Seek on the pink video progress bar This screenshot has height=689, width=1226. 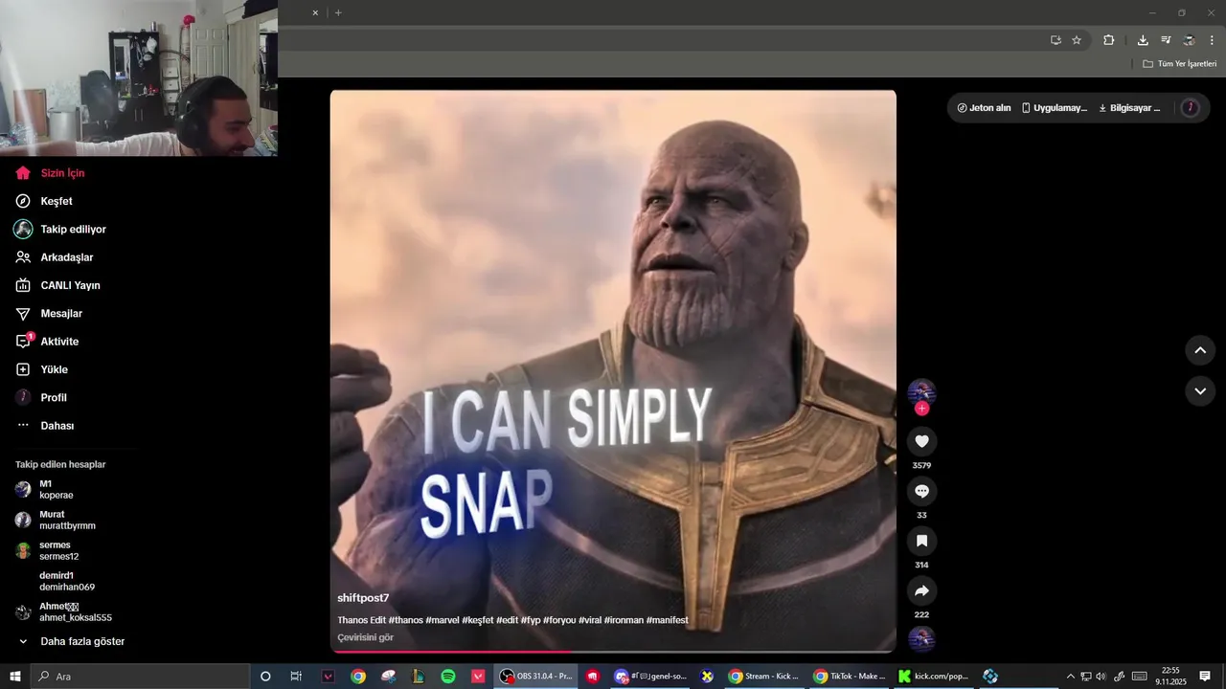[613, 652]
